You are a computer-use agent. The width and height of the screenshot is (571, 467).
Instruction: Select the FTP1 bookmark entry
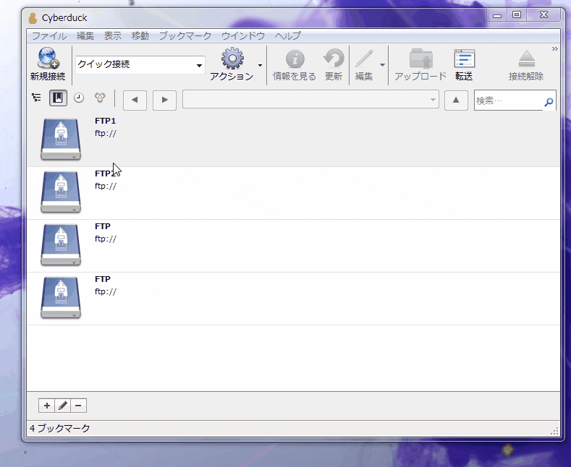(289, 140)
